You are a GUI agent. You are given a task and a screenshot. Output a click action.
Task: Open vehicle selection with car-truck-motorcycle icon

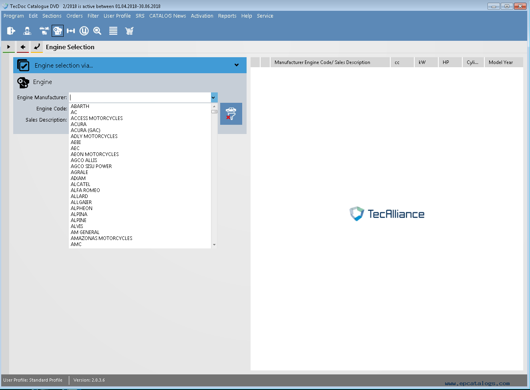click(44, 31)
